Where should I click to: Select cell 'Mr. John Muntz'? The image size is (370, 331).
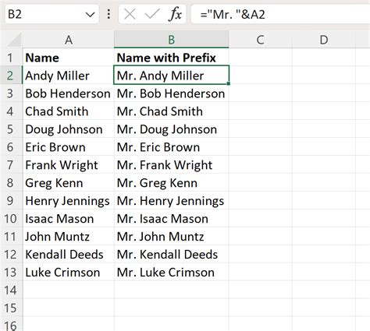[x=172, y=237]
